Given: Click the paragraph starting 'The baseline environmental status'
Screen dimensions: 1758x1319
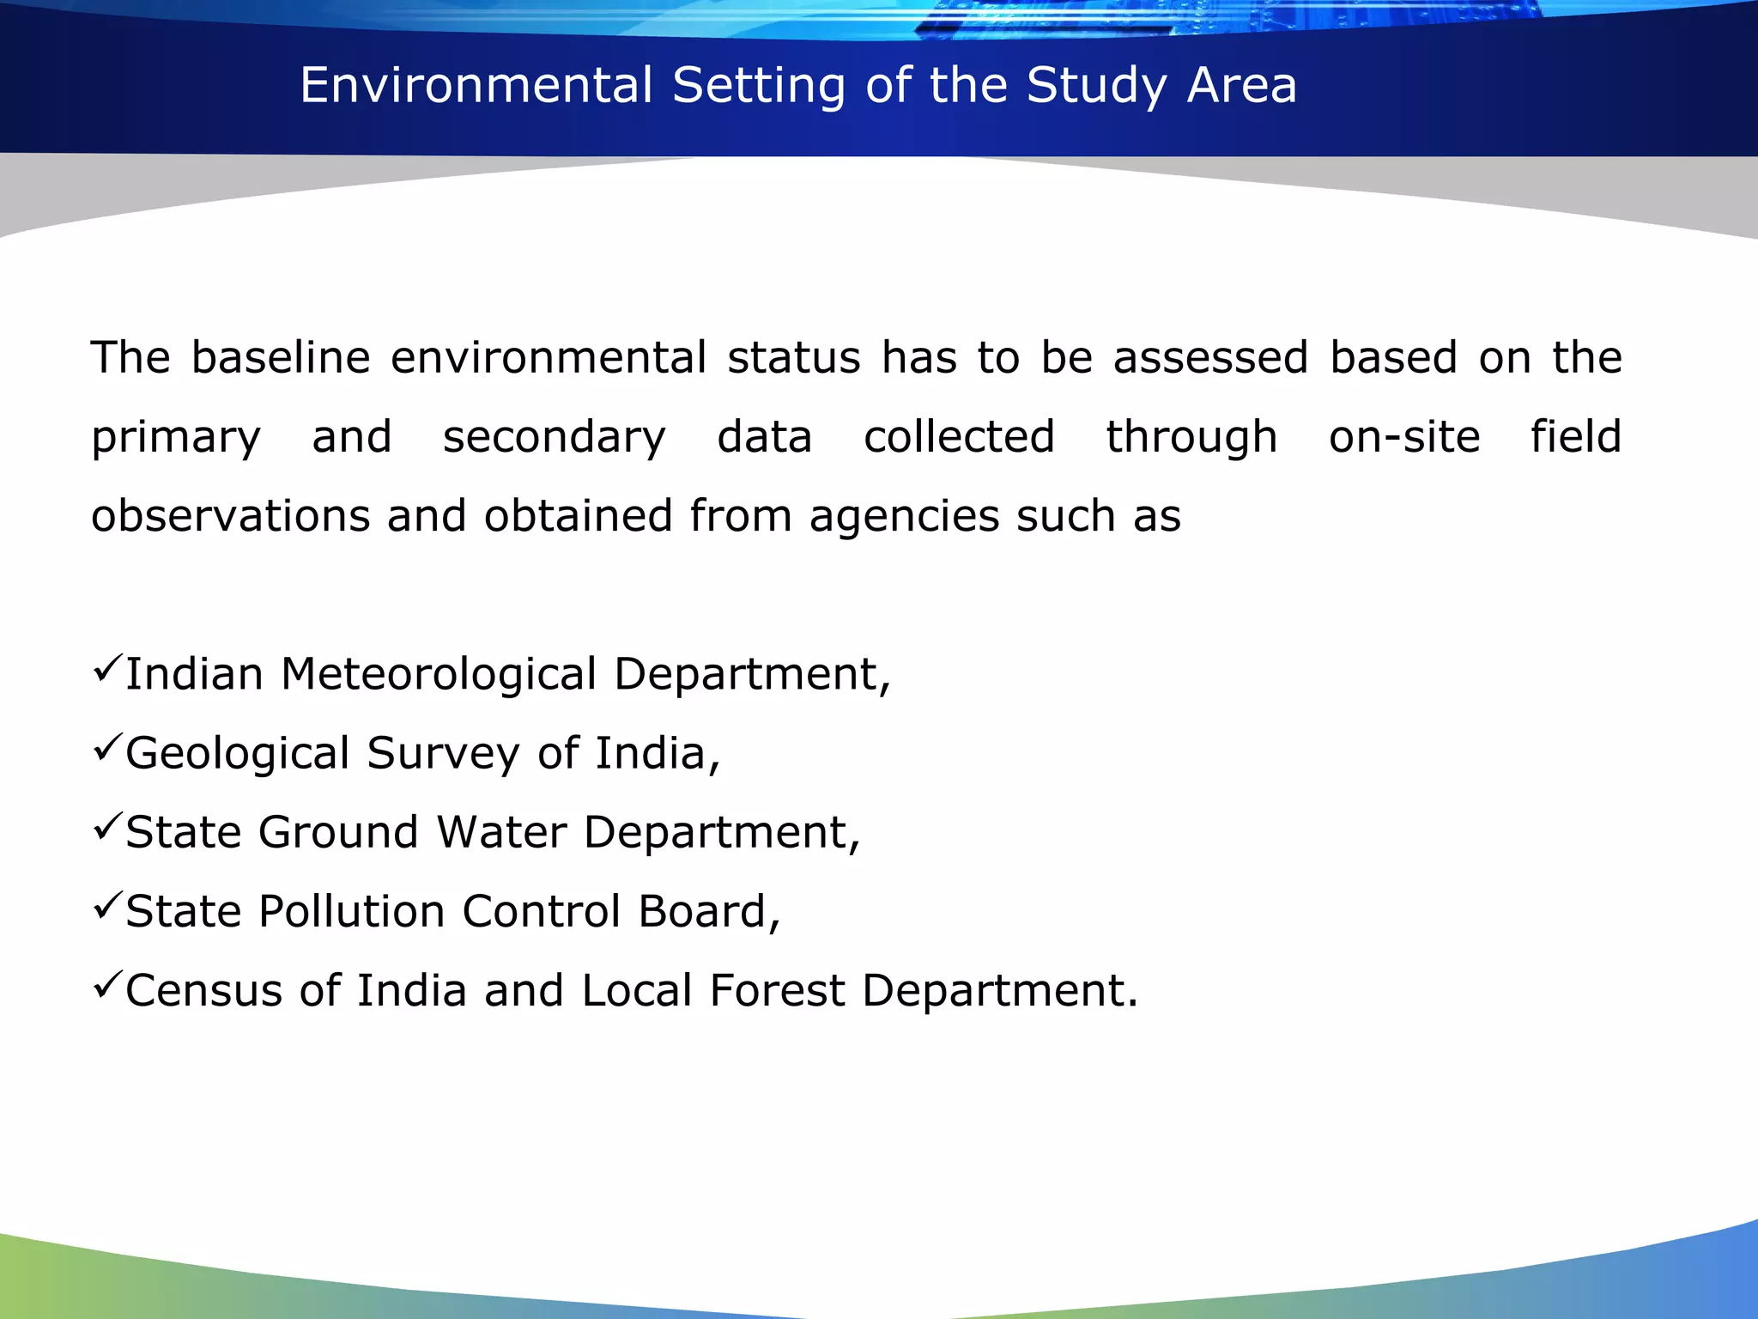Looking at the screenshot, I should tap(857, 436).
